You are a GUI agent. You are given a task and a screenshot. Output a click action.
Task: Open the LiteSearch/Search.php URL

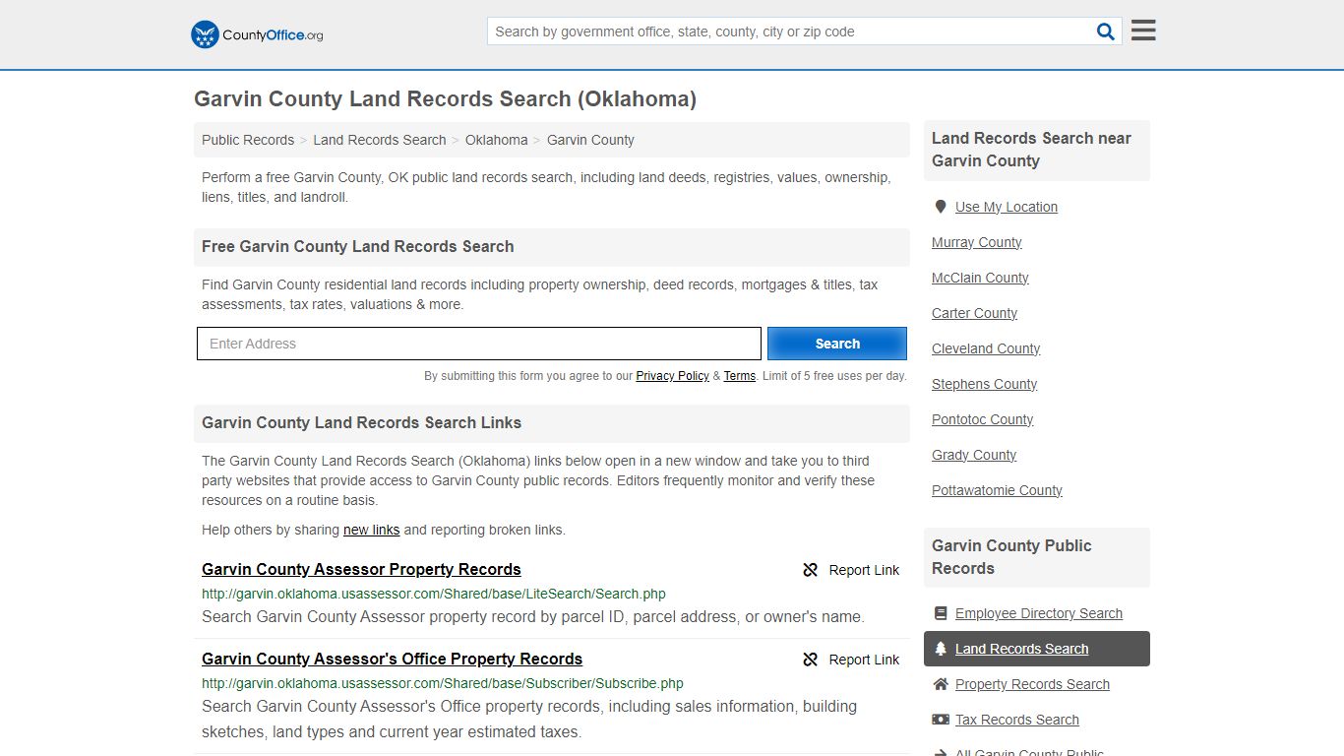click(434, 594)
